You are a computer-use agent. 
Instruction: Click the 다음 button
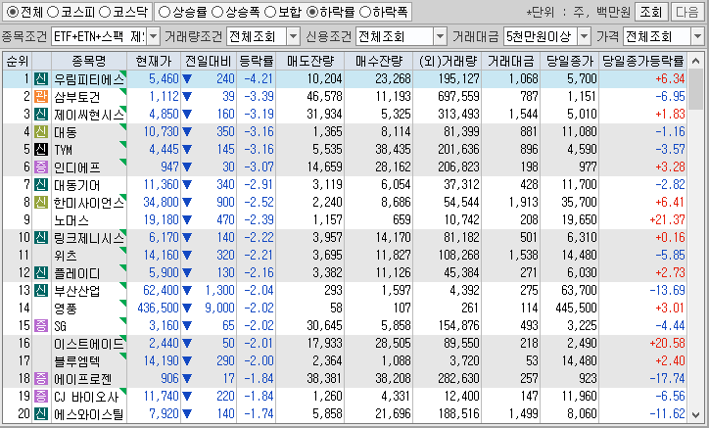(x=687, y=12)
